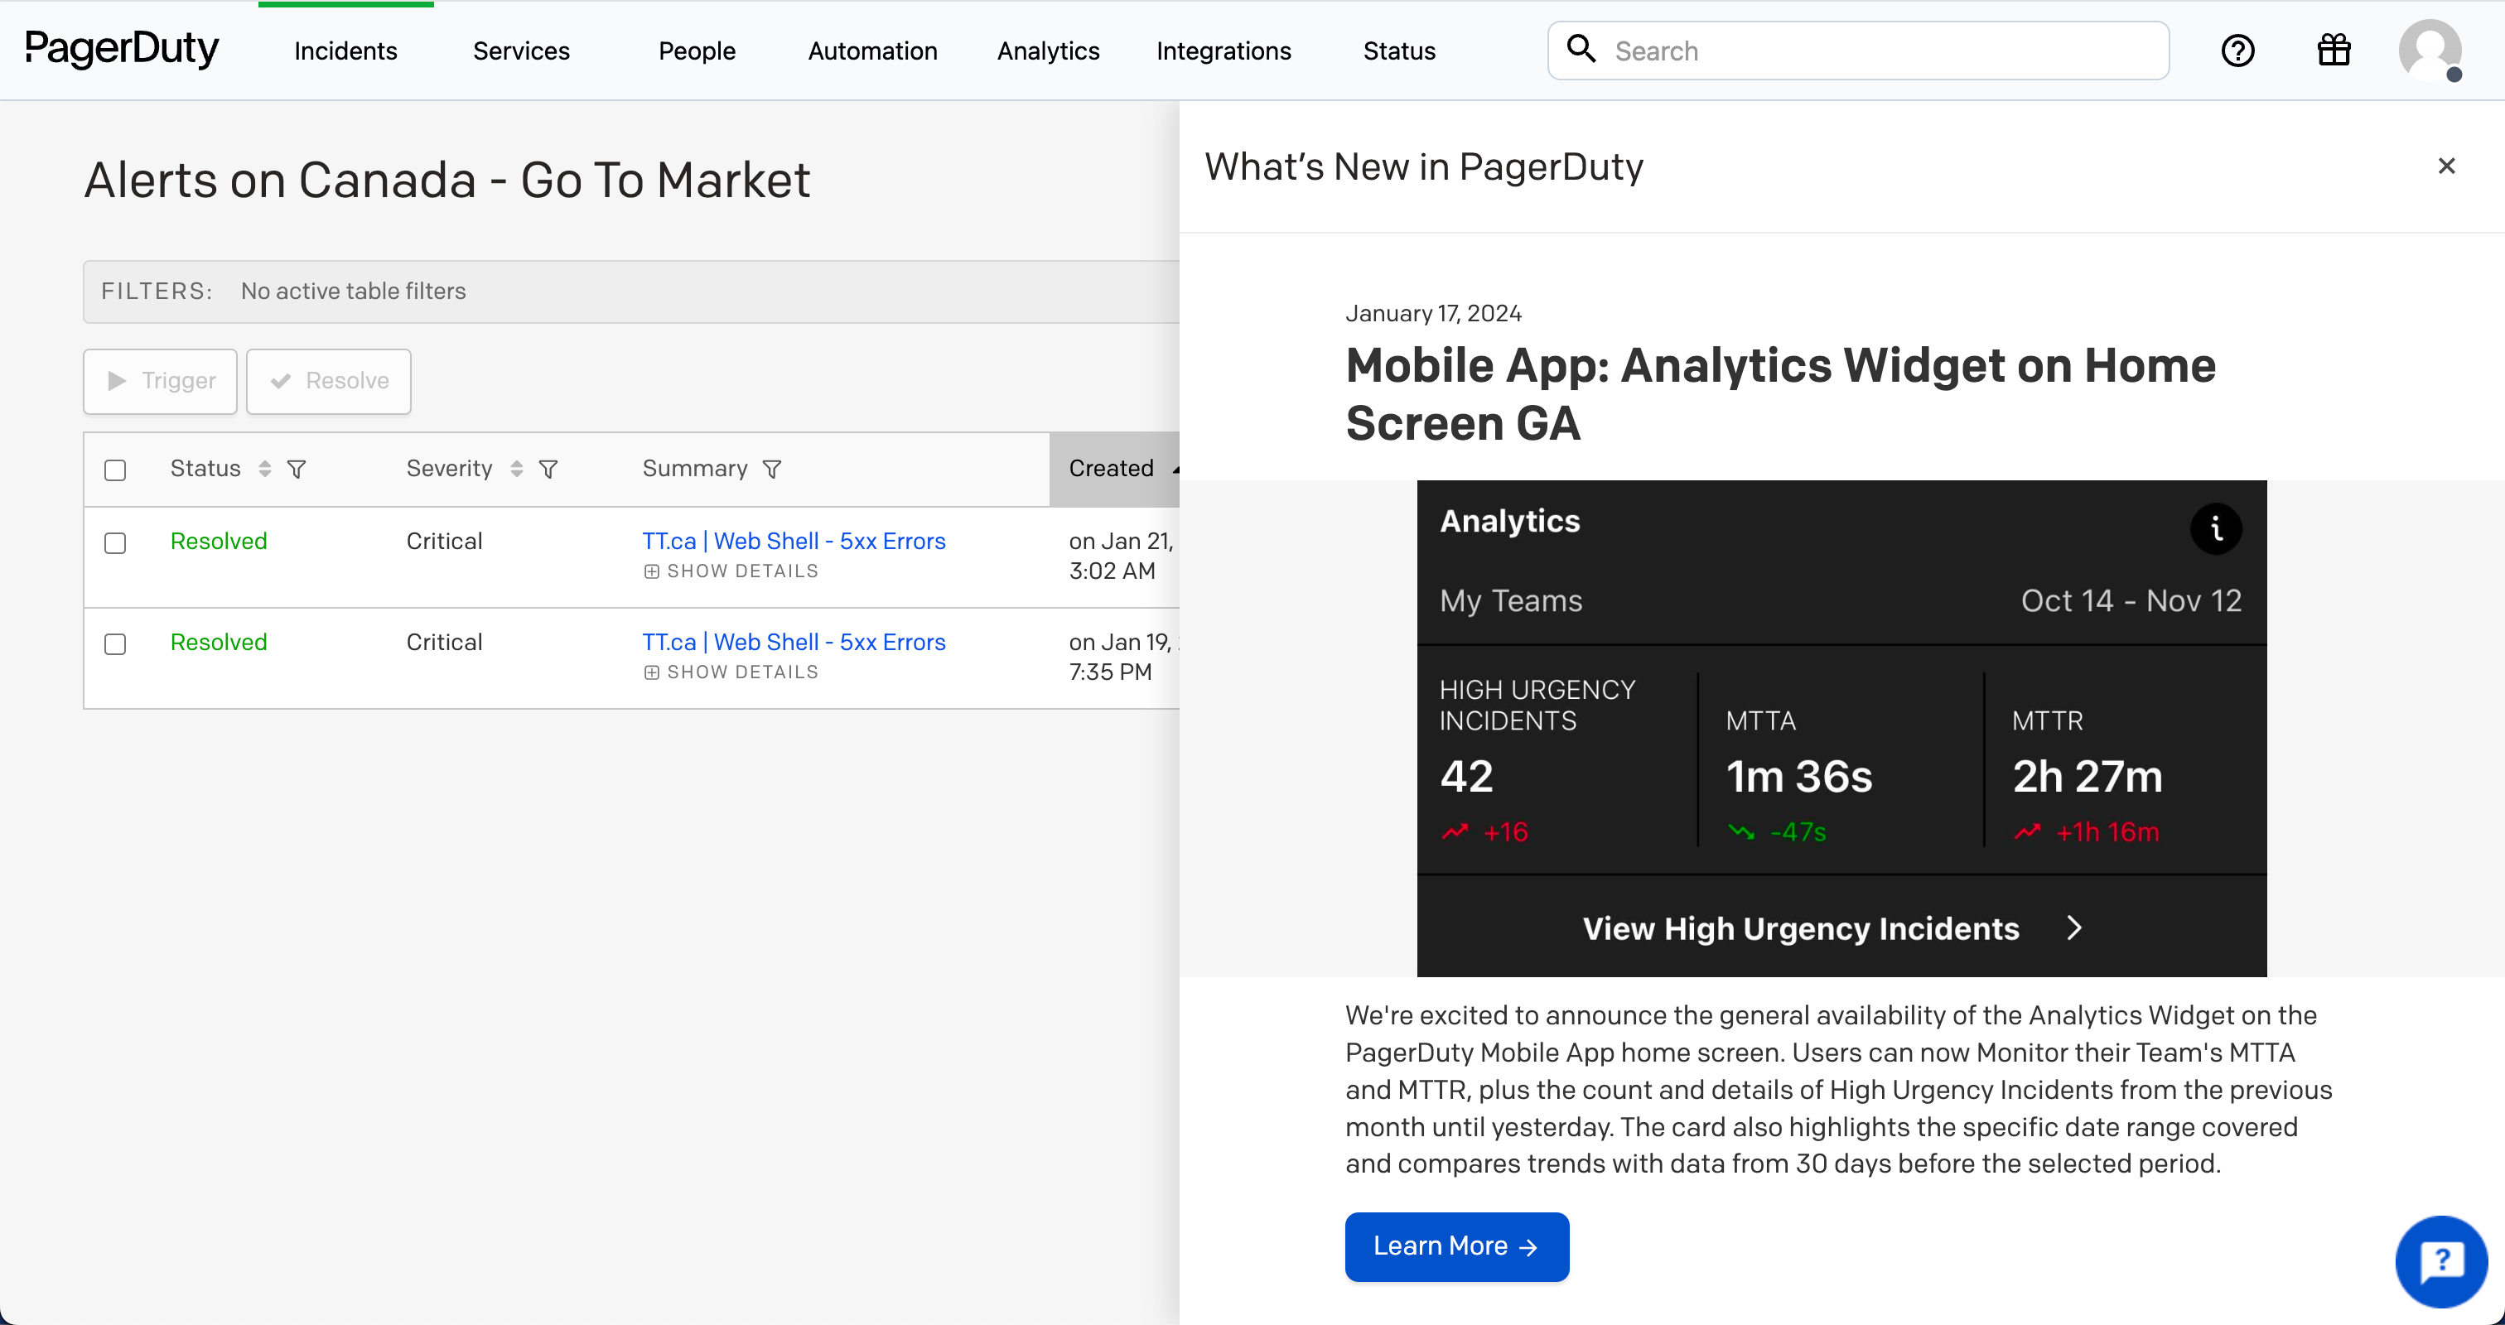2505x1325 pixels.
Task: Click the help question mark icon
Action: point(2237,51)
